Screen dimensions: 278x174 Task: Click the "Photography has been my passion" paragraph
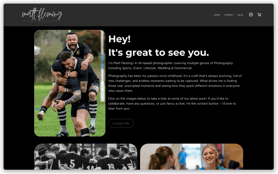(x=175, y=83)
